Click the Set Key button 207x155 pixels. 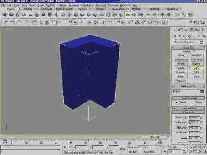[x=132, y=152]
